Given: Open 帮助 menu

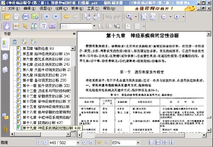Looking at the screenshot, I should point(109,9).
